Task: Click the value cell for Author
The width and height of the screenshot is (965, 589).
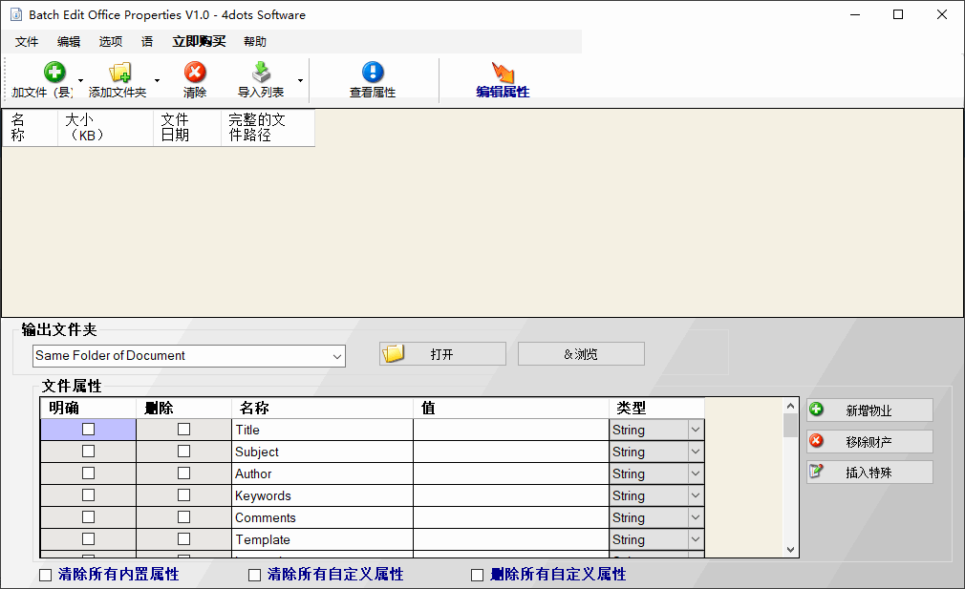Action: [x=511, y=474]
